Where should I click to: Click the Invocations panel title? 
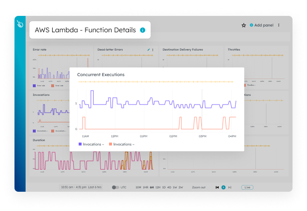point(41,95)
